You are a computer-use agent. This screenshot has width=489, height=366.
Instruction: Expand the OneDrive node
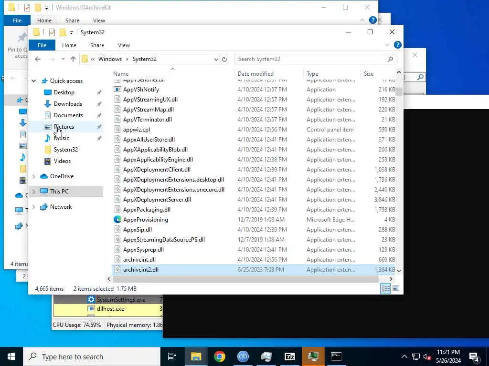[34, 176]
